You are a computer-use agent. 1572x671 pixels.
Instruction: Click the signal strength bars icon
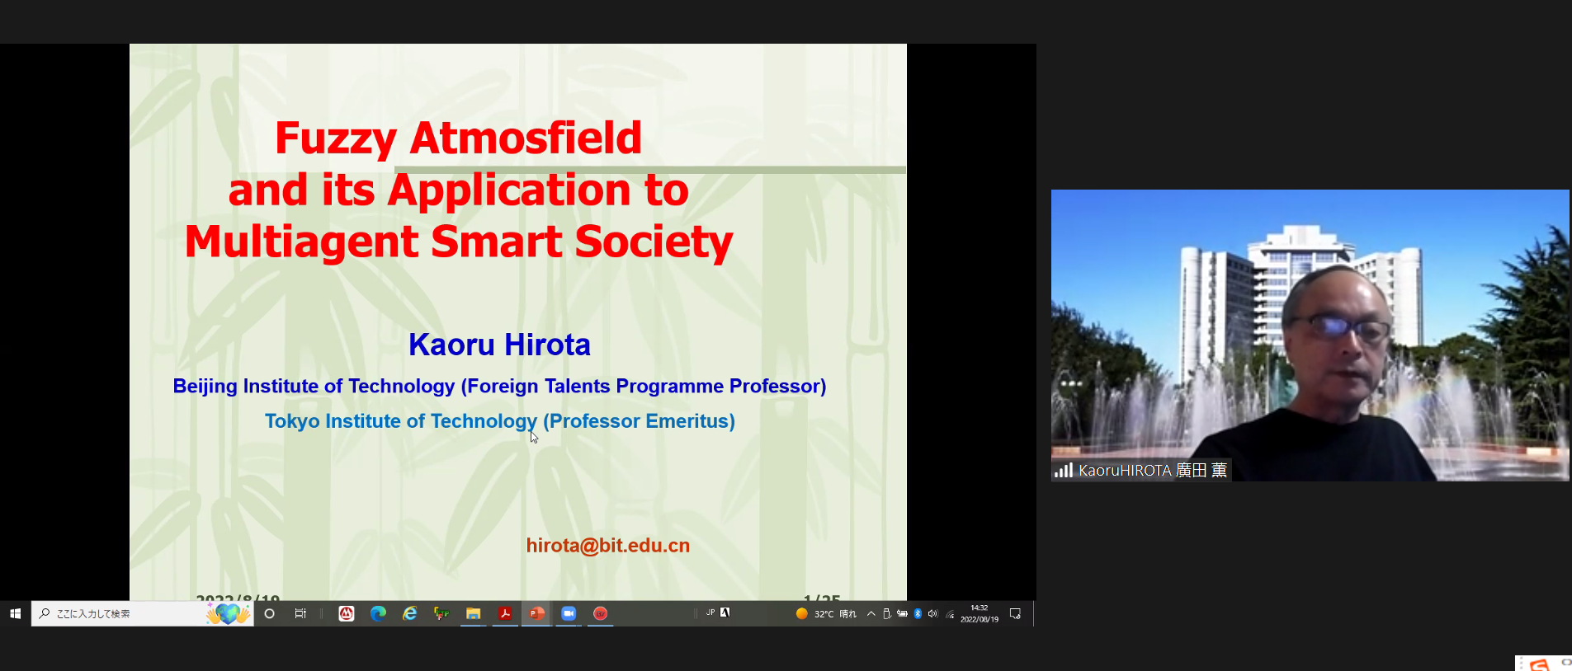point(1063,471)
